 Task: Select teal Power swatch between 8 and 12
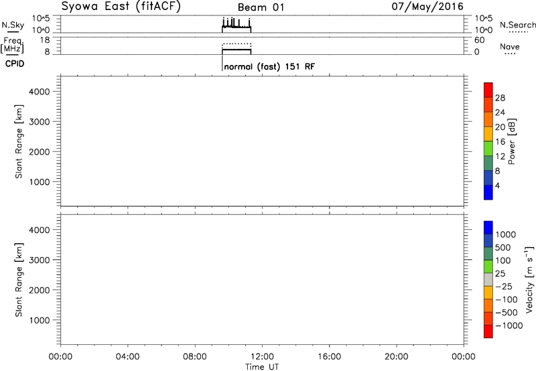click(488, 163)
